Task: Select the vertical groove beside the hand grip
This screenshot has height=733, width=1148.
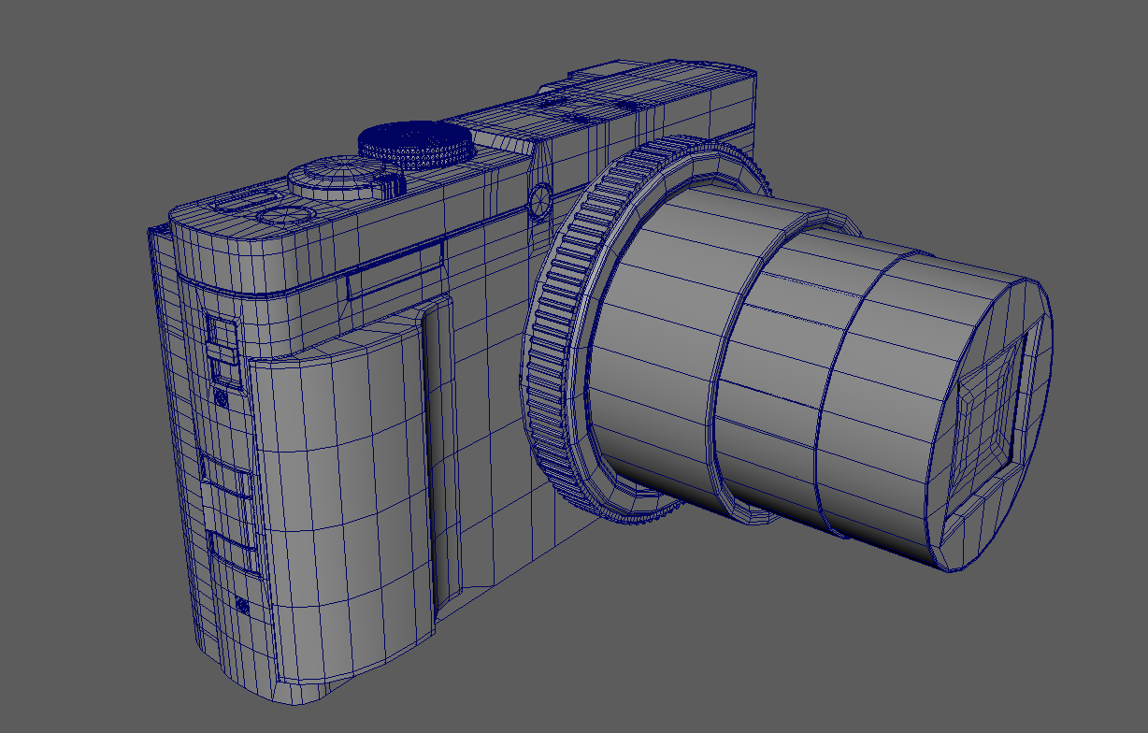Action: click(439, 449)
